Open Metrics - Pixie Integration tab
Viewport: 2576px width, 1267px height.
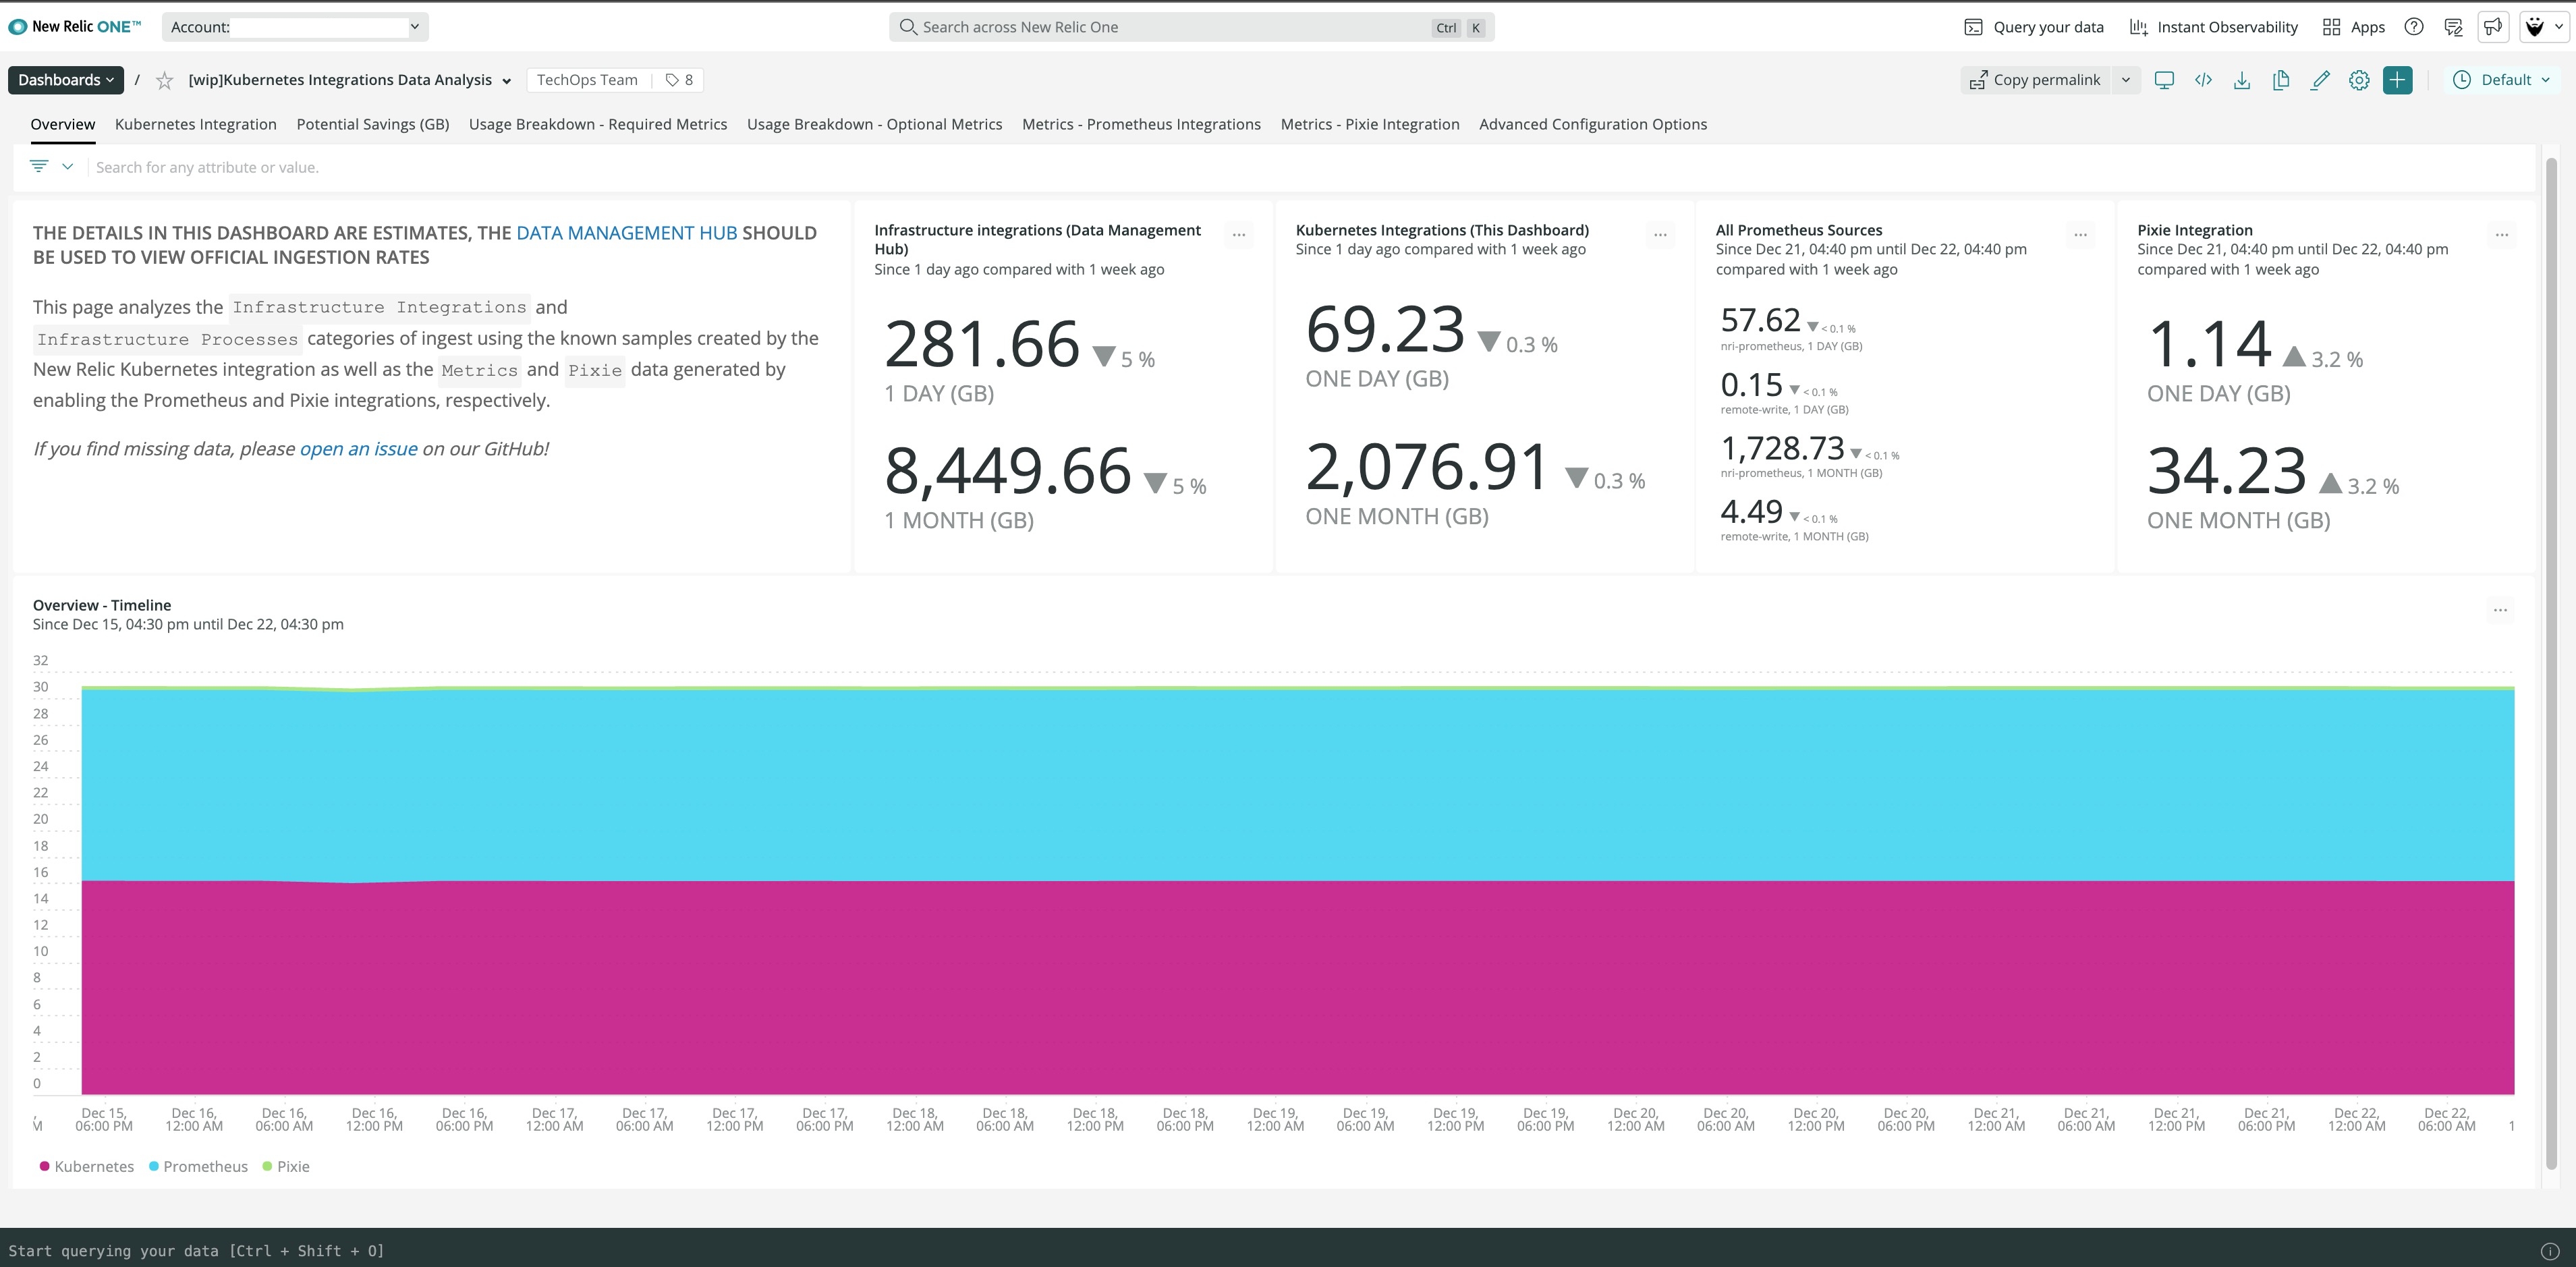pyautogui.click(x=1369, y=124)
